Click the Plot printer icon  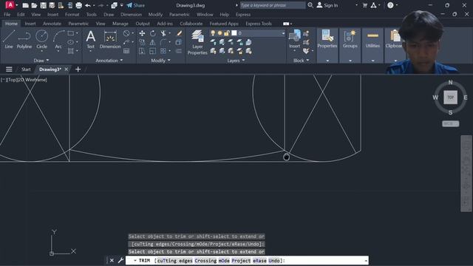point(79,5)
